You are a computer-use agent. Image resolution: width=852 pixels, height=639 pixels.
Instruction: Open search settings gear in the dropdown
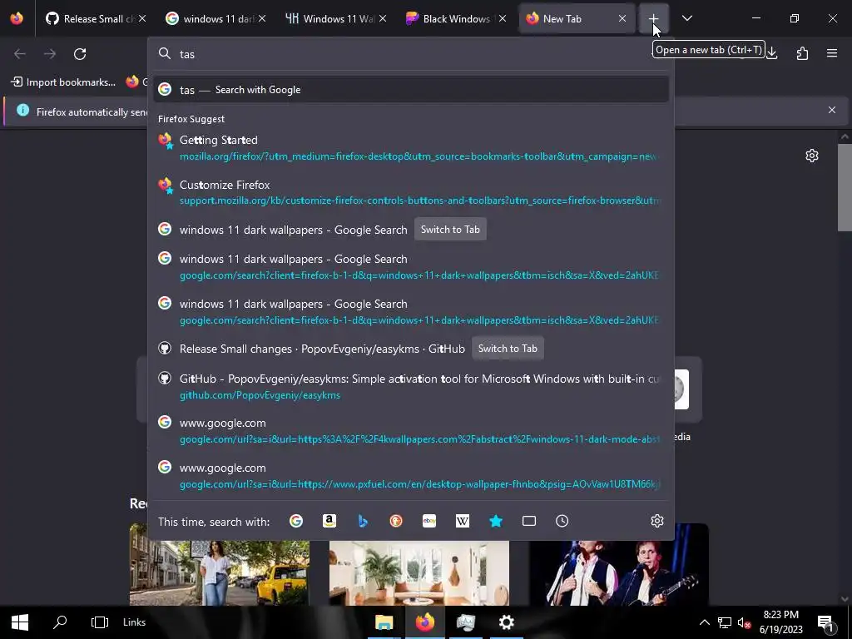657,521
